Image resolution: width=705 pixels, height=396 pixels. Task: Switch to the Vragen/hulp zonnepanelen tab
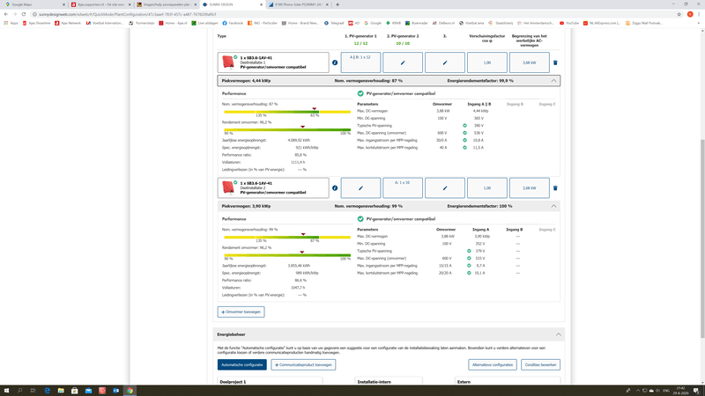[x=167, y=4]
